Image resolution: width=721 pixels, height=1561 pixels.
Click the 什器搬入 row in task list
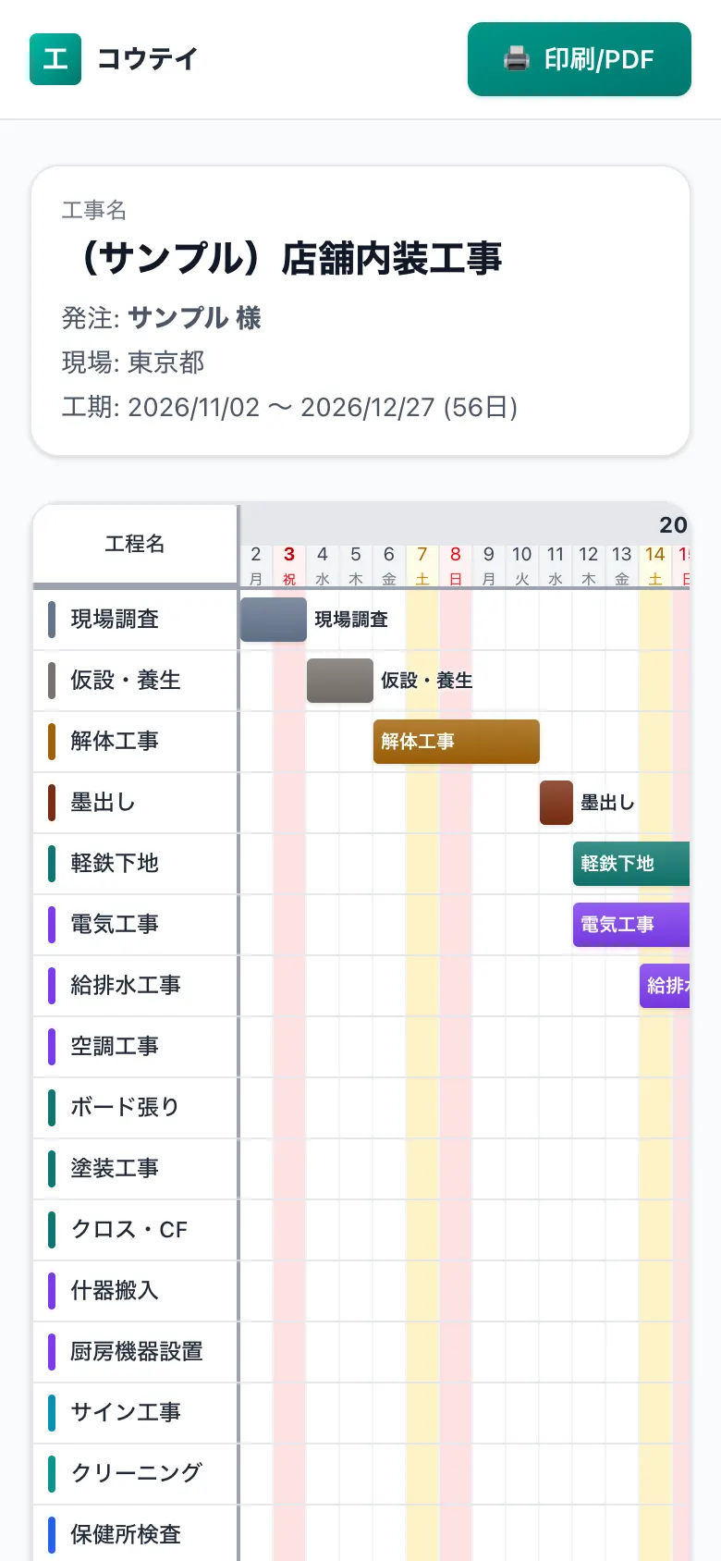[136, 1291]
